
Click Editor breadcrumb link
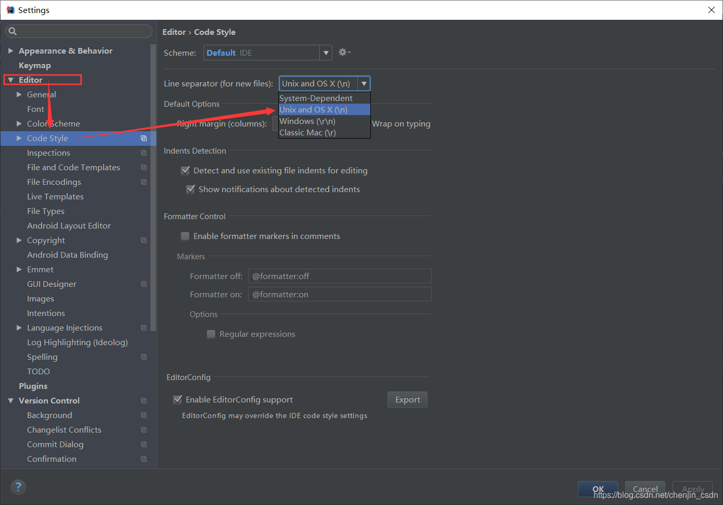coord(174,32)
